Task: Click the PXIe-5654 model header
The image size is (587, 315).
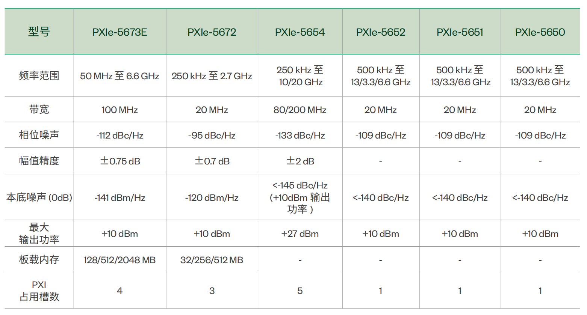Action: pos(300,32)
